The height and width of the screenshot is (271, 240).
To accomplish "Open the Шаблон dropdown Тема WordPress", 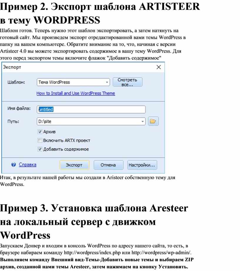I will [x=73, y=82].
